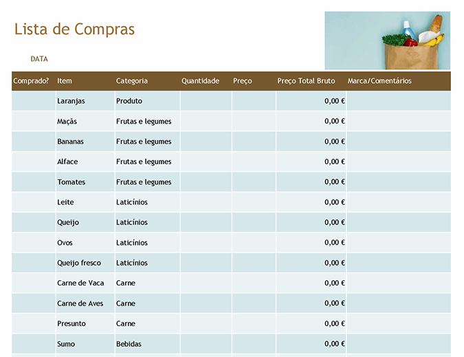
Task: Select the Lista de Compras title
Action: [74, 30]
